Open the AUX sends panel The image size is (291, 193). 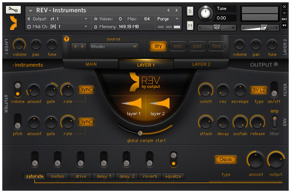click(284, 19)
